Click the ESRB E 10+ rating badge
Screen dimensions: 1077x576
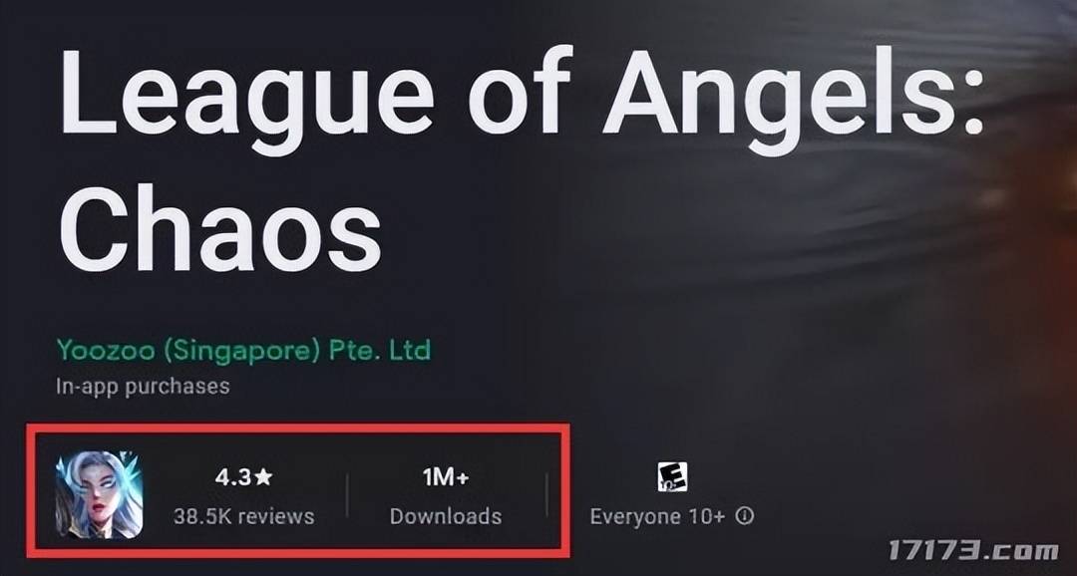tap(672, 476)
